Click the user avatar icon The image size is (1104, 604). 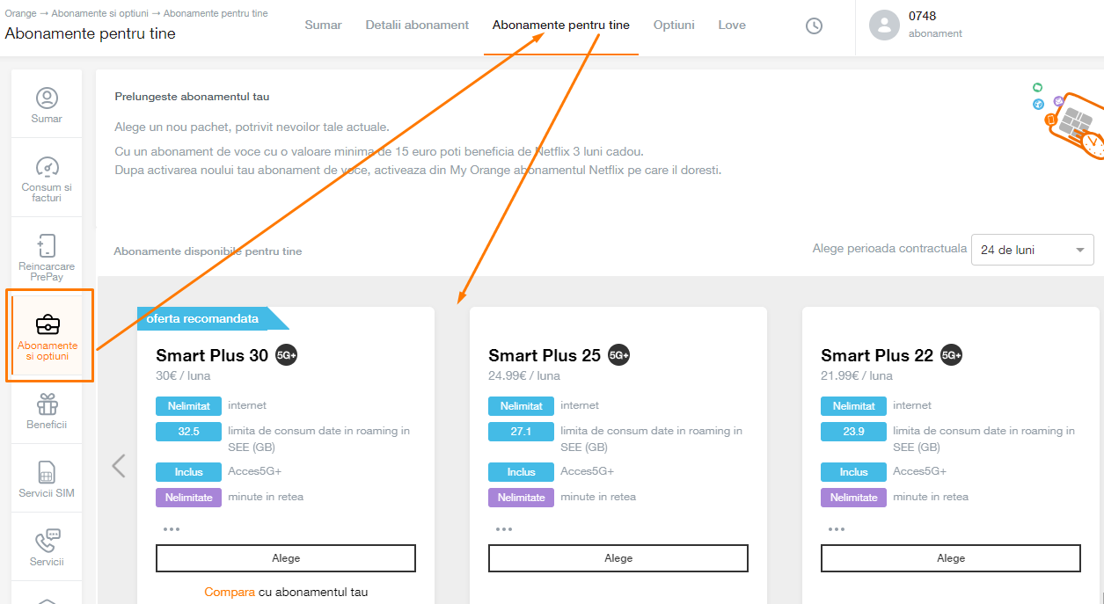pos(884,25)
